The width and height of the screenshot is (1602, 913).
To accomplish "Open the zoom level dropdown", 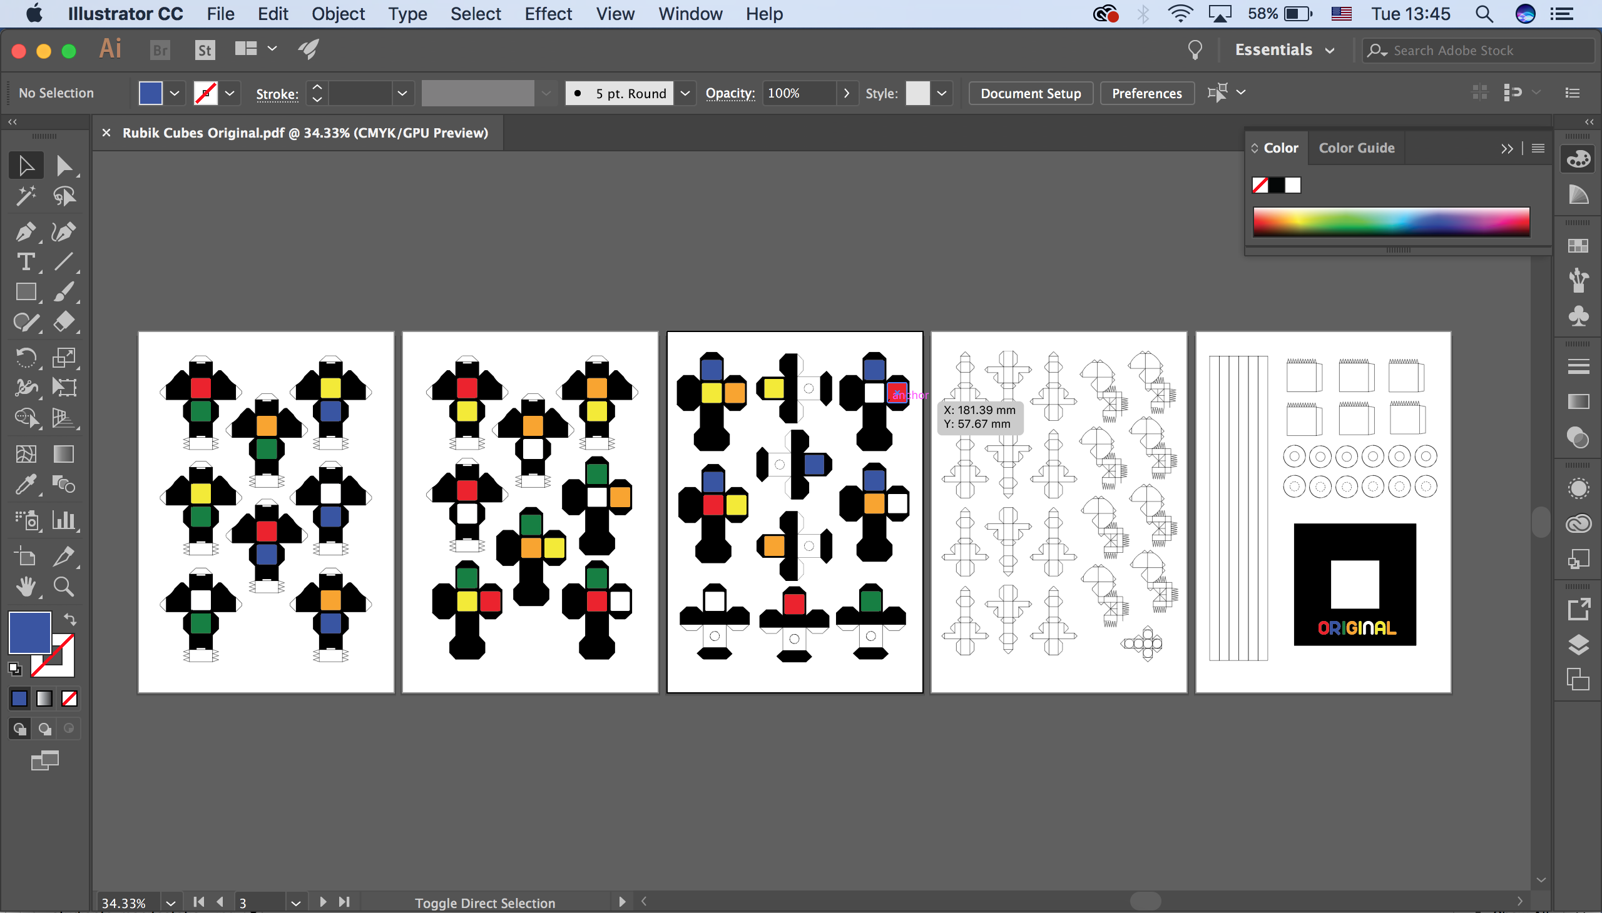I will coord(170,903).
